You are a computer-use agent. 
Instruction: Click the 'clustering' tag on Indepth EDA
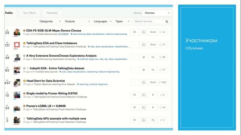[92, 72]
